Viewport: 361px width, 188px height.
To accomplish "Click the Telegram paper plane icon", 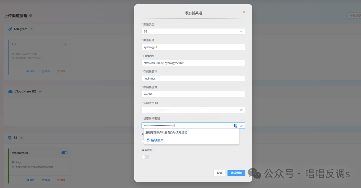I will point(10,29).
